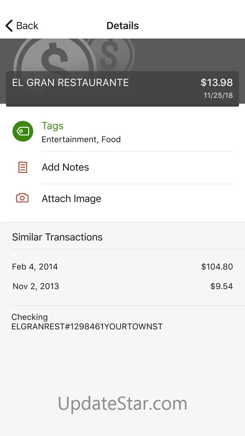
Task: Select the Entertainment, Food tag list
Action: pos(81,139)
